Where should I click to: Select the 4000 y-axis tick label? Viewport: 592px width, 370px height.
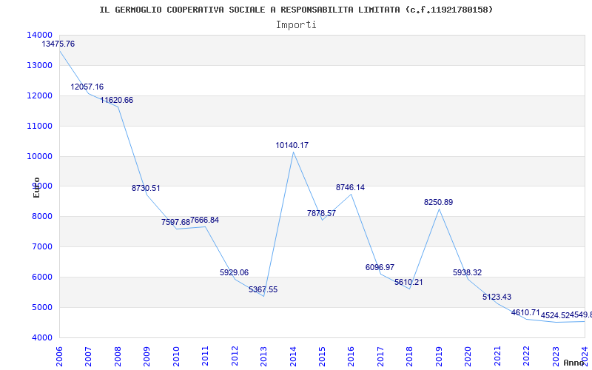[x=41, y=338]
